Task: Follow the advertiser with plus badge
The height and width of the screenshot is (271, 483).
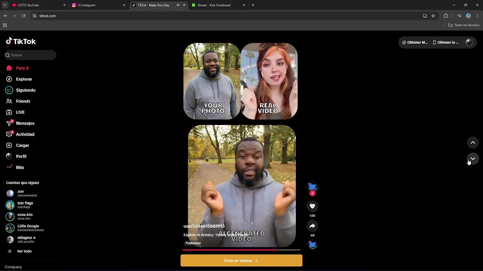Action: tap(312, 193)
